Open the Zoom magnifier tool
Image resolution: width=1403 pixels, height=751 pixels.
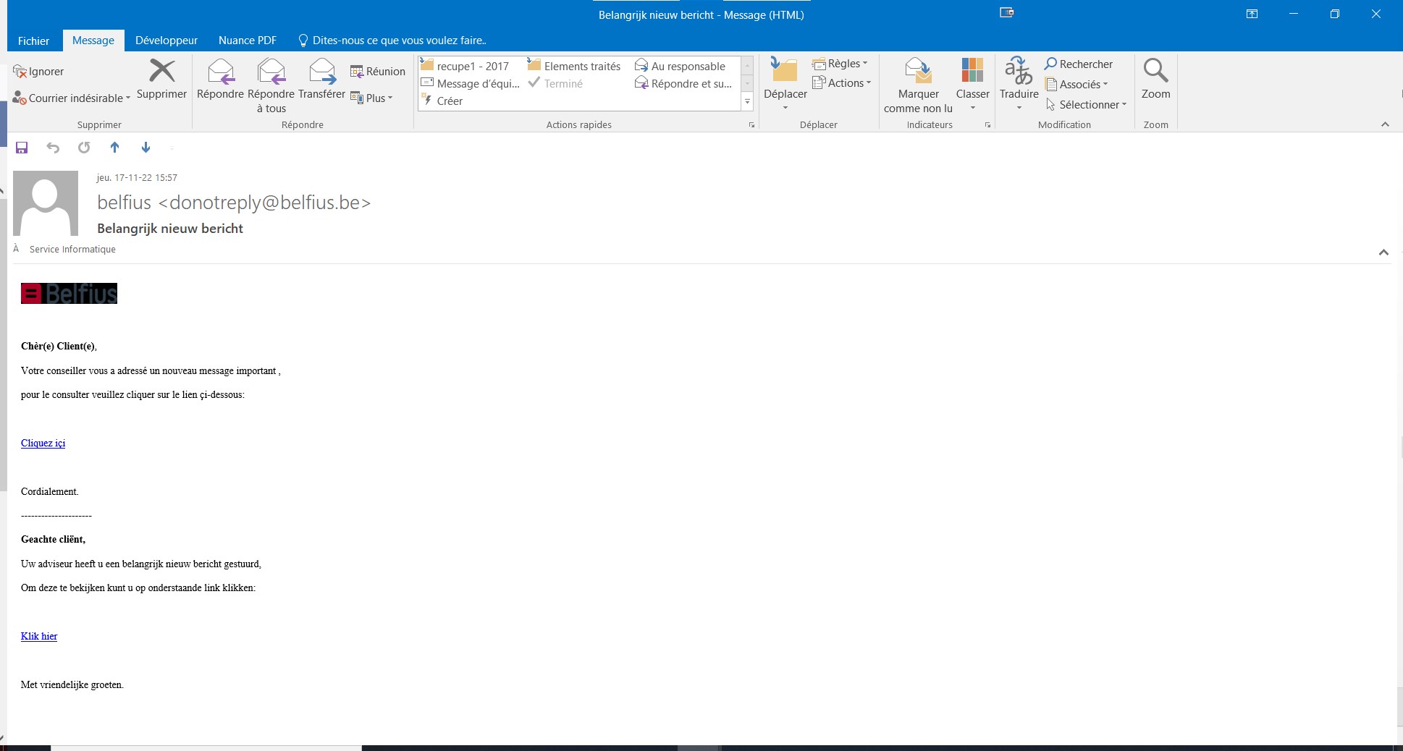1155,72
